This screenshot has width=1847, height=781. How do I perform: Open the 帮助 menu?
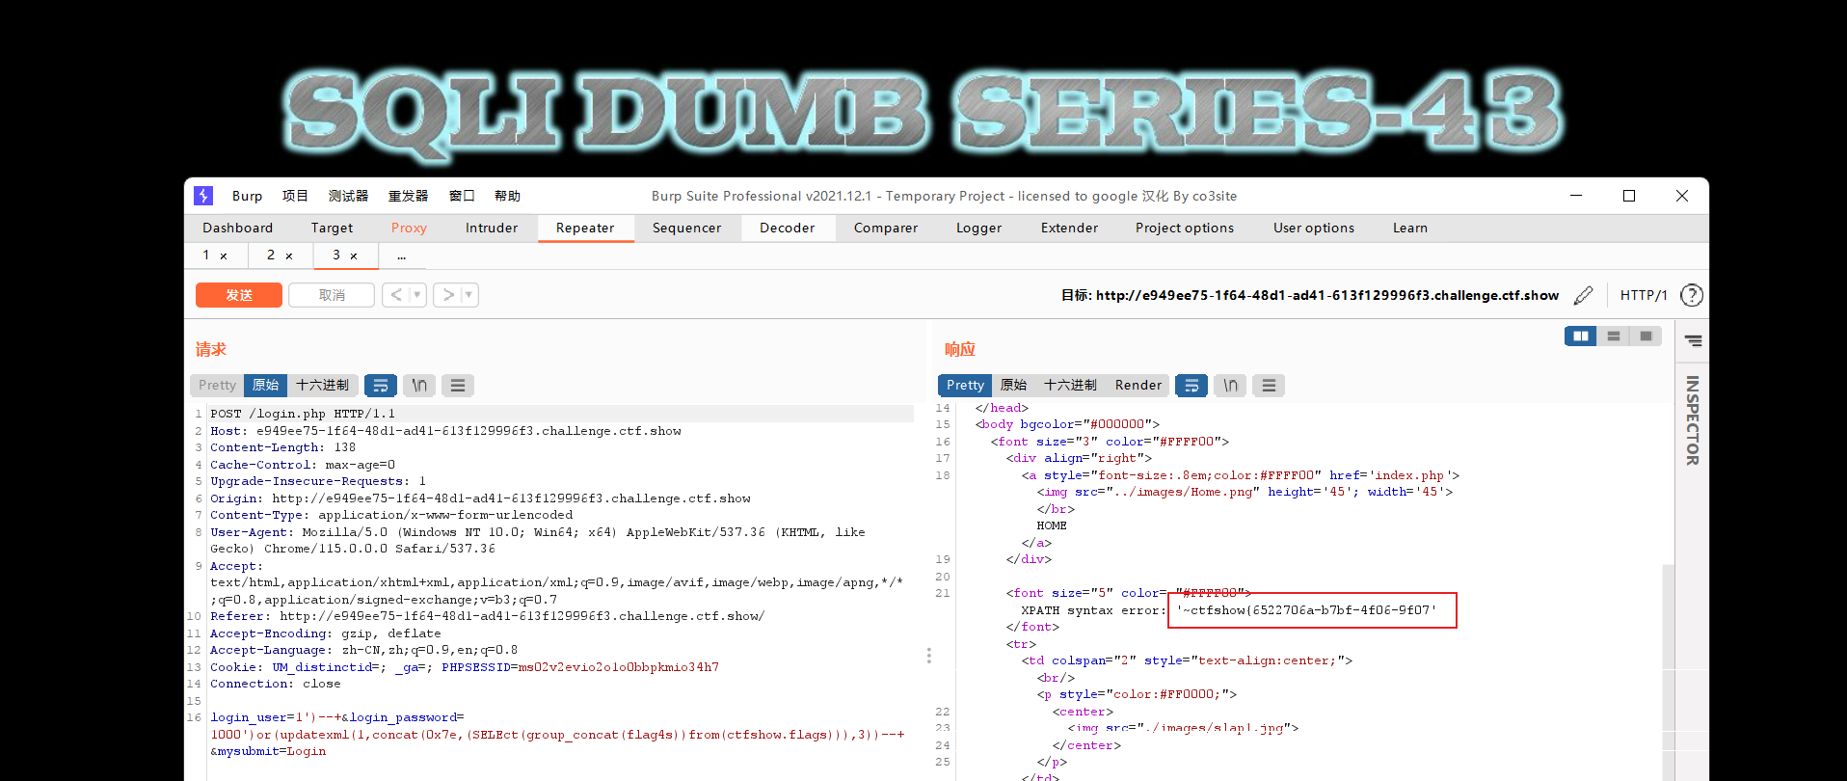pos(507,196)
